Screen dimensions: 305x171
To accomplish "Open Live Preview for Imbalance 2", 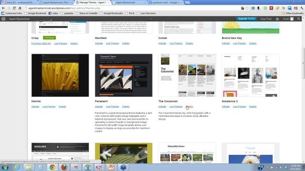I will pyautogui.click(x=239, y=106).
